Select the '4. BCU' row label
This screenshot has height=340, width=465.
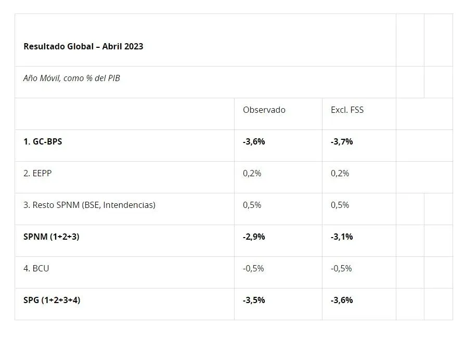[36, 268]
